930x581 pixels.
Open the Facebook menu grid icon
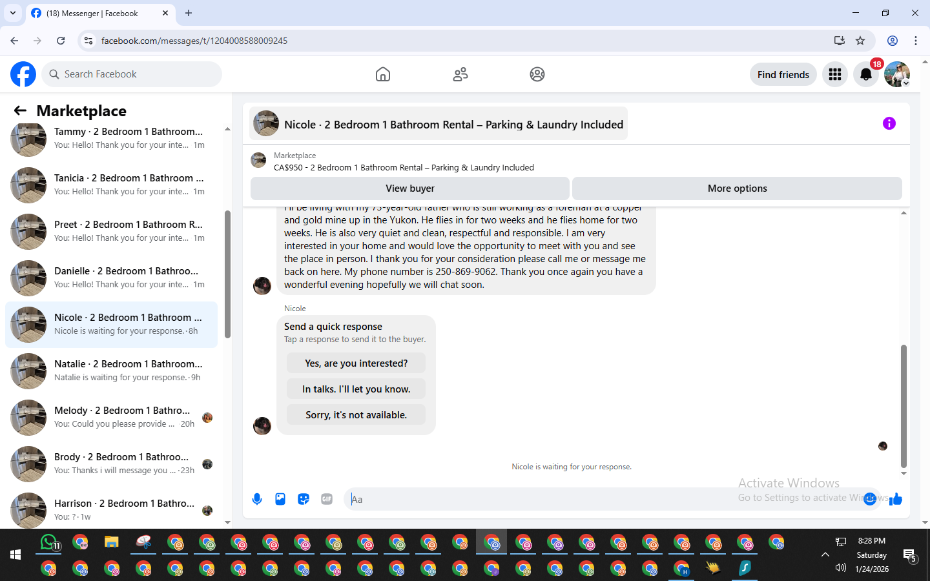click(835, 74)
